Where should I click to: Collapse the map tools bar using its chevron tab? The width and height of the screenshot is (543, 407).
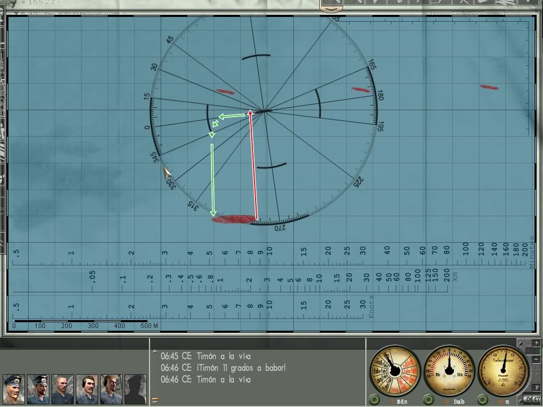coord(332,10)
